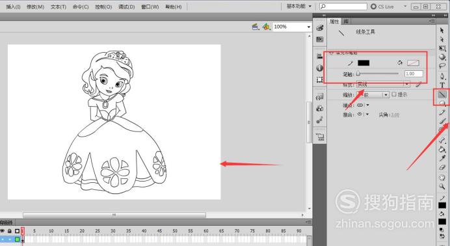Screen dimensions: 450x246
Task: Open the 命令(C) menu
Action: click(81, 7)
